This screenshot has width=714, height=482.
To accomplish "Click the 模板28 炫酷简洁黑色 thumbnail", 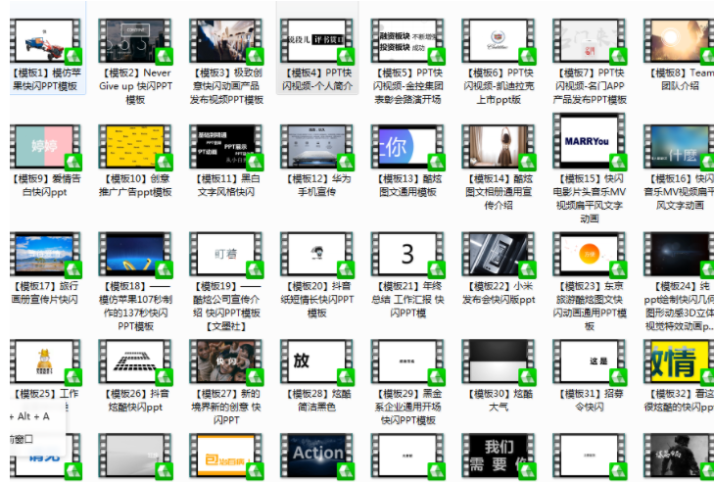I will (317, 361).
